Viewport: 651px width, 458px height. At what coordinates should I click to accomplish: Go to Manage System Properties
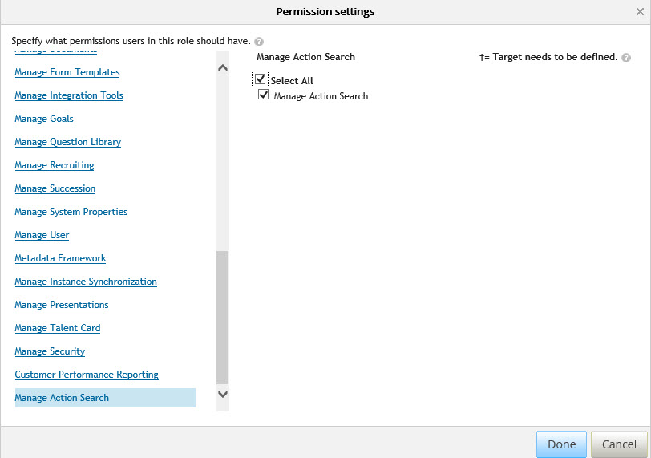coord(71,212)
